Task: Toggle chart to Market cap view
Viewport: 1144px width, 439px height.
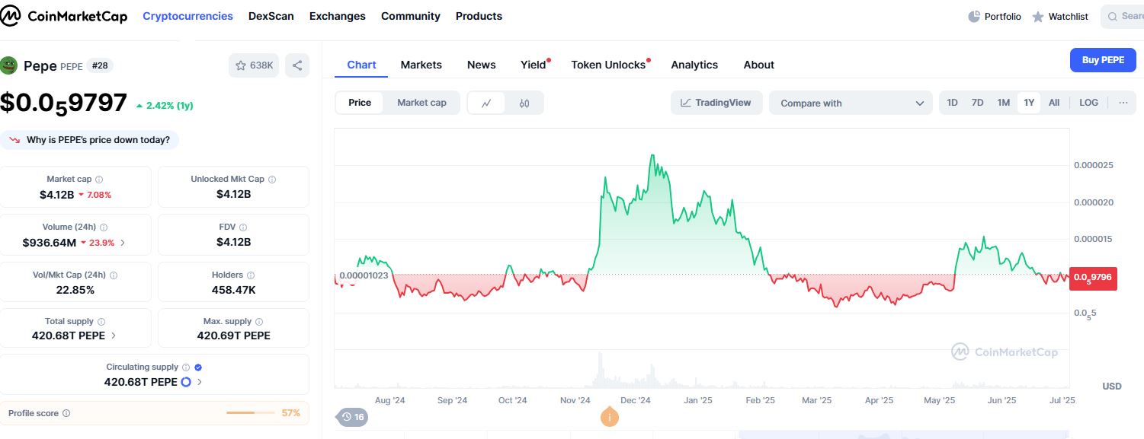Action: (x=421, y=103)
